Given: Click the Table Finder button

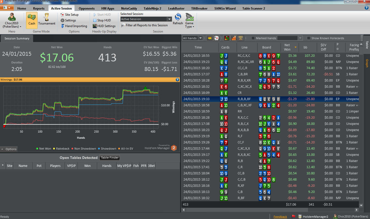Looking at the screenshot, I should (110, 158).
